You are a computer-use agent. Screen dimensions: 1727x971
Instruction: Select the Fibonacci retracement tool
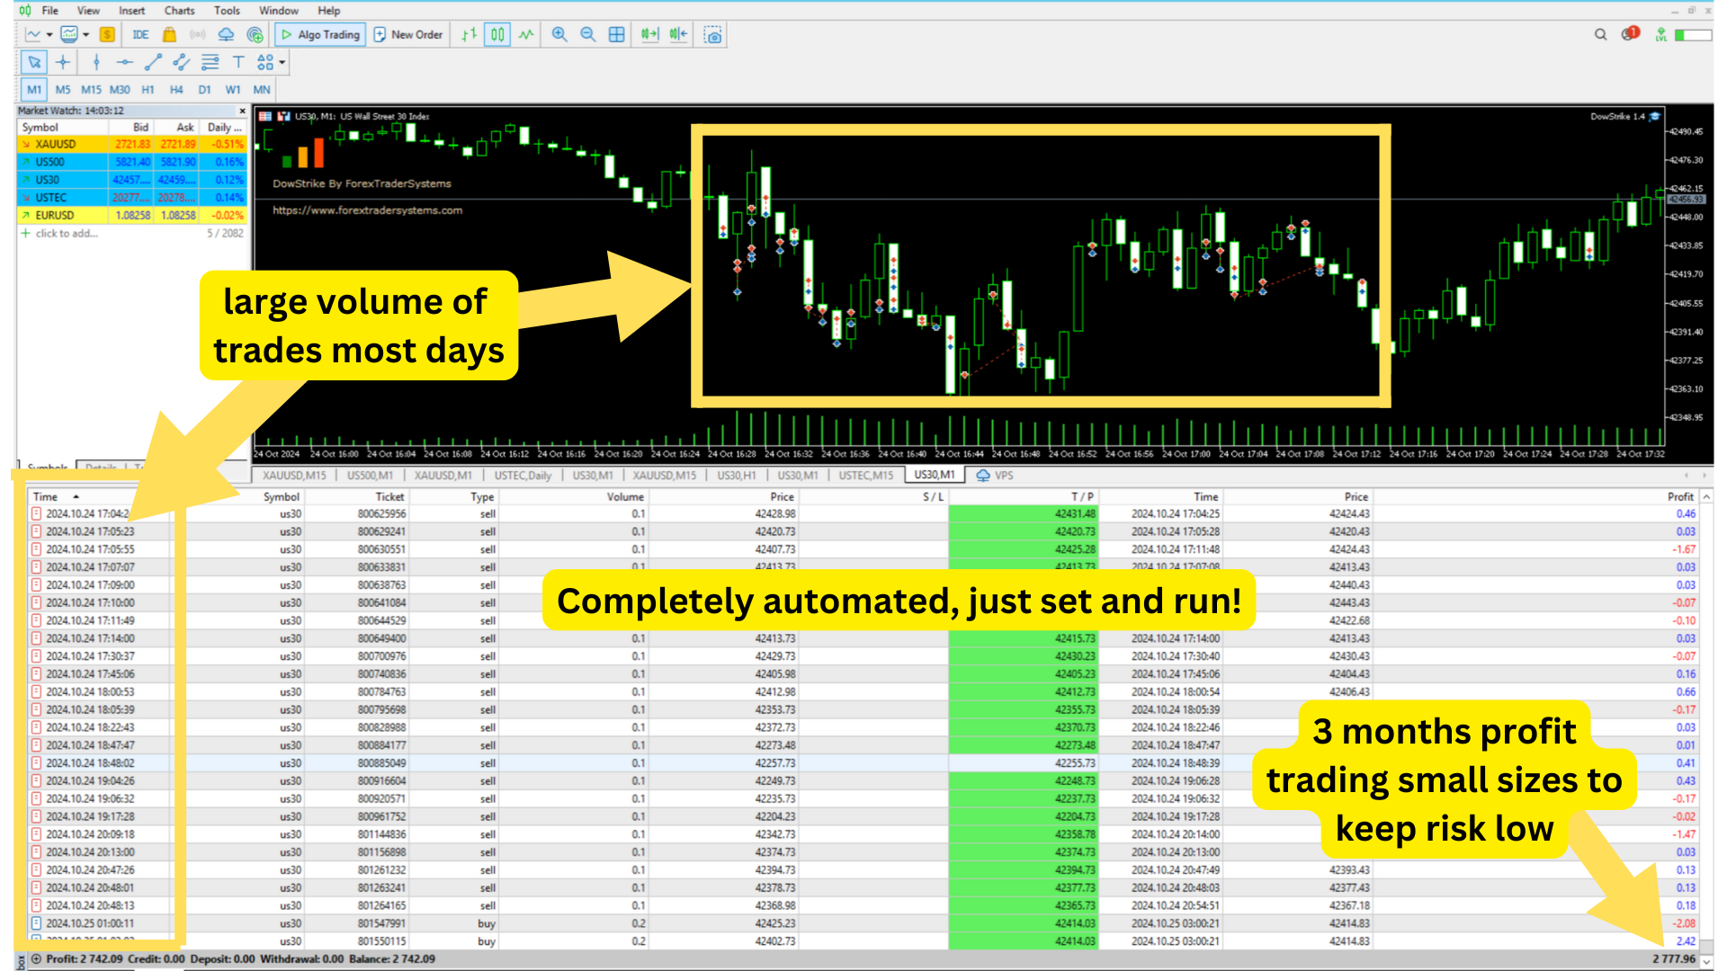click(210, 62)
